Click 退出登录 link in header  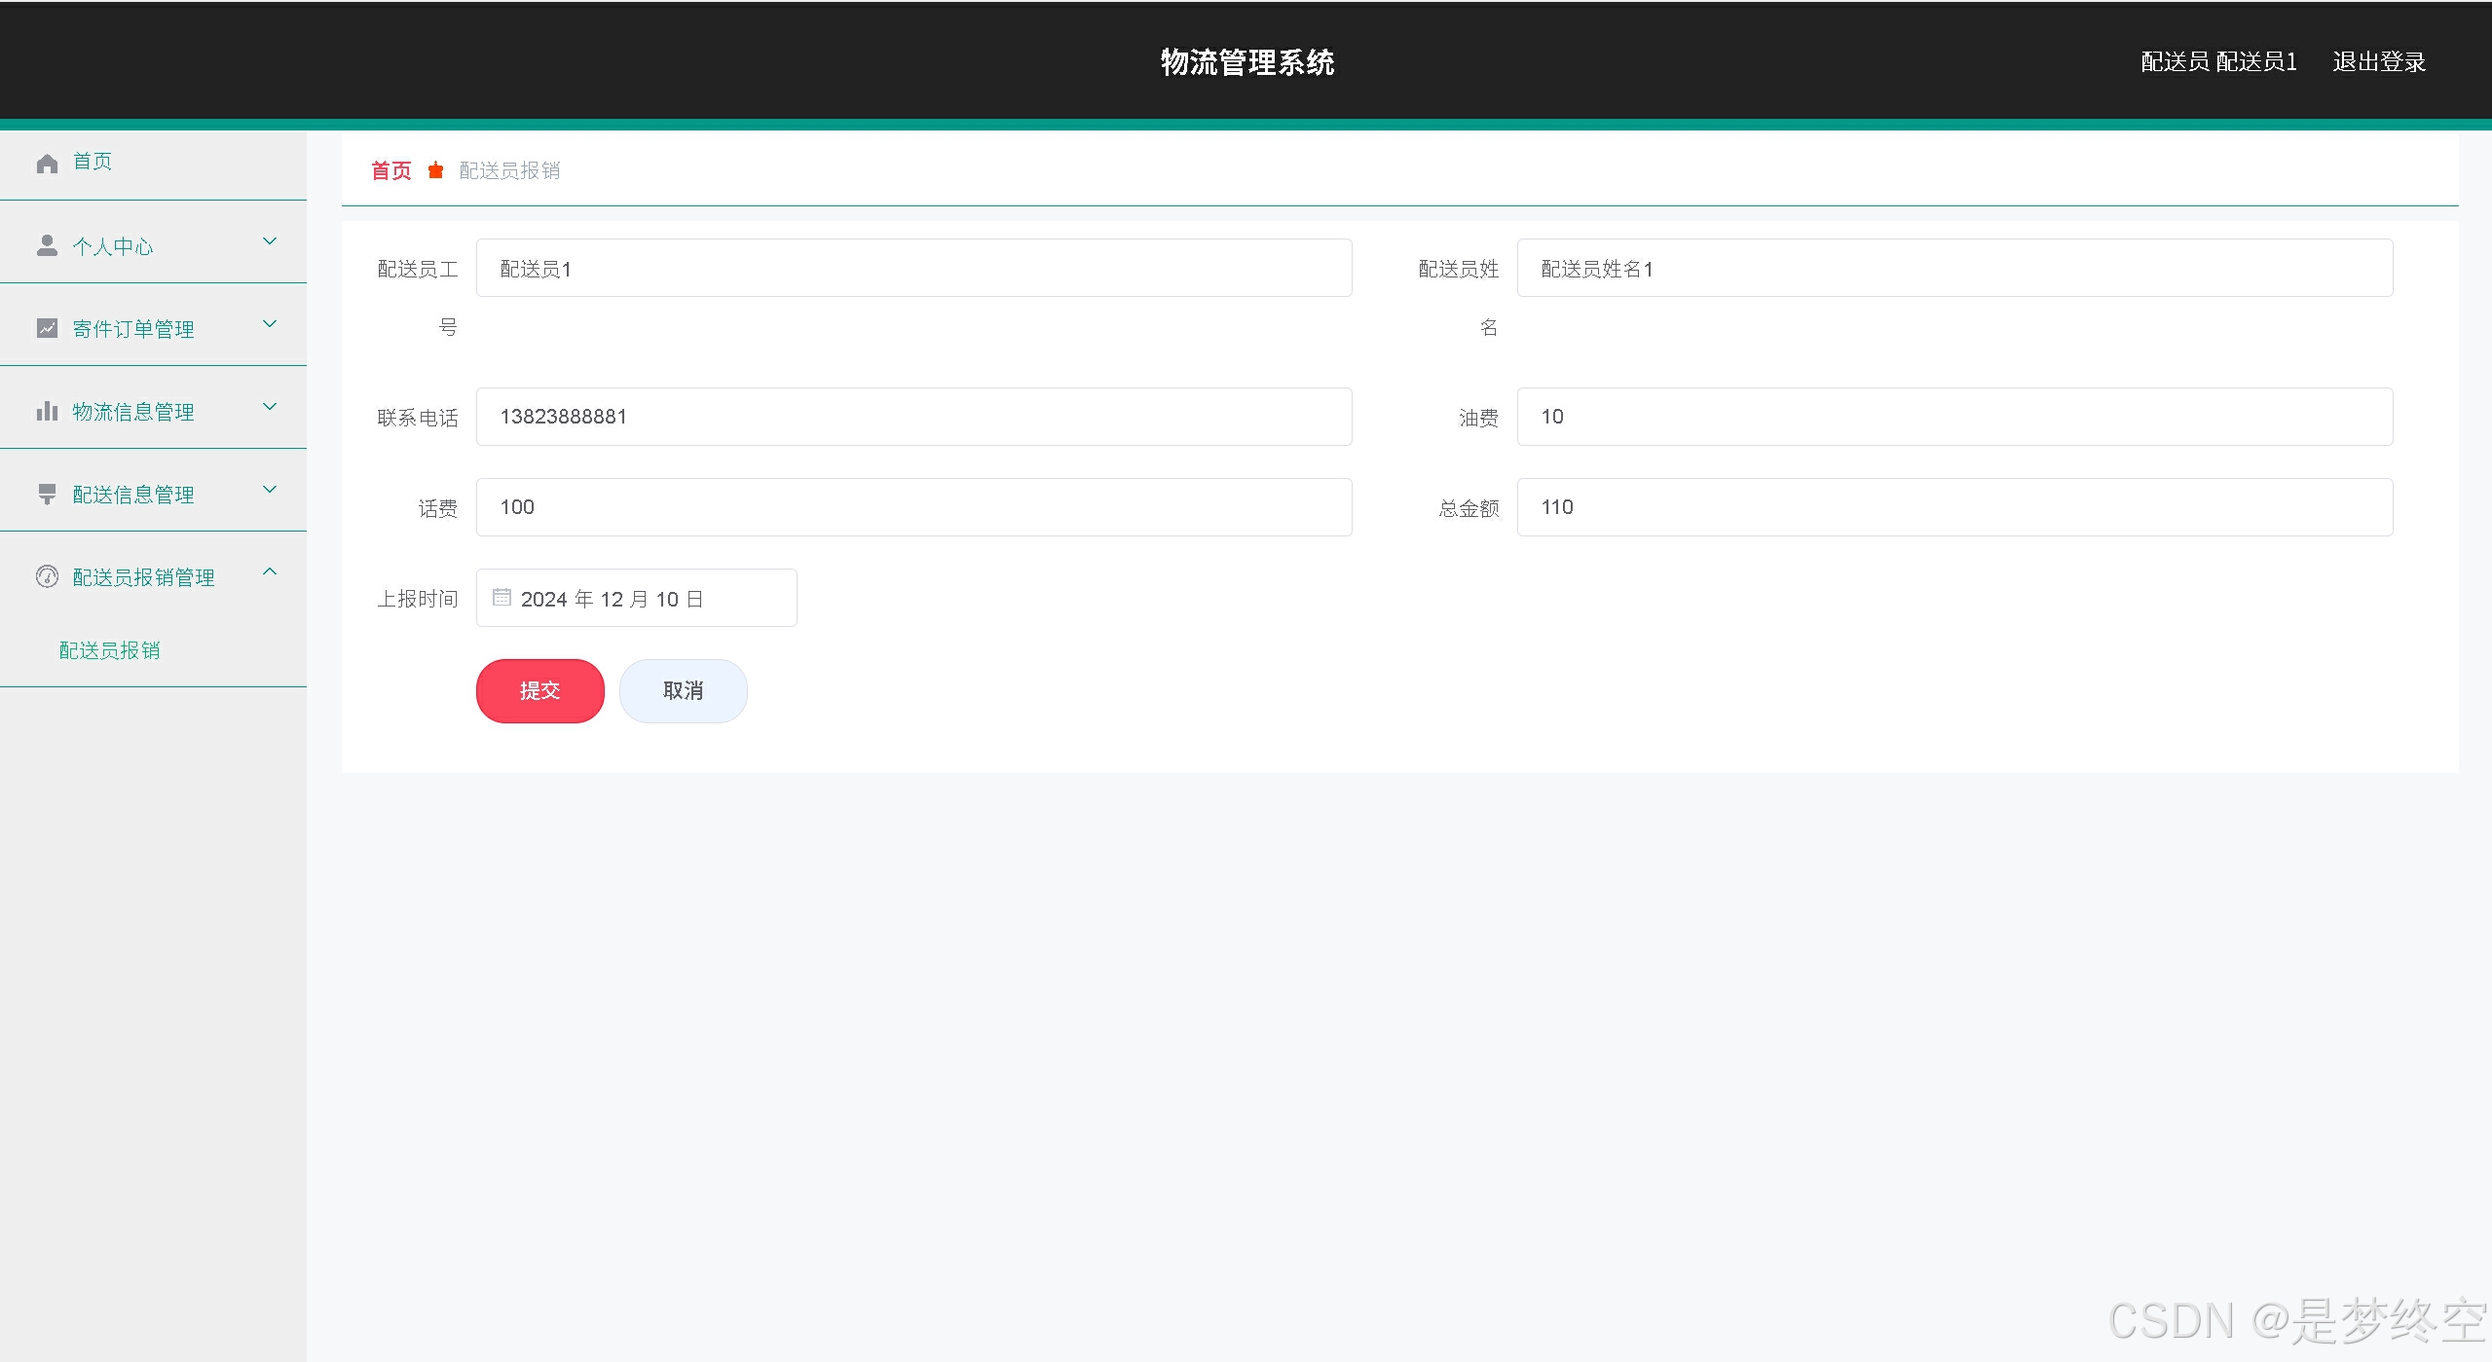[x=2378, y=62]
